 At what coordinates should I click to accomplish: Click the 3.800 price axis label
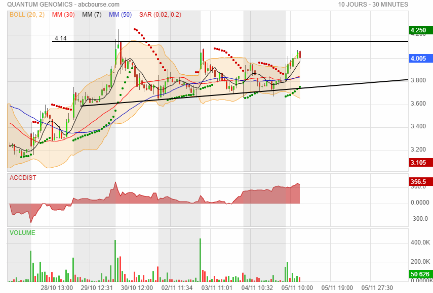click(x=418, y=80)
